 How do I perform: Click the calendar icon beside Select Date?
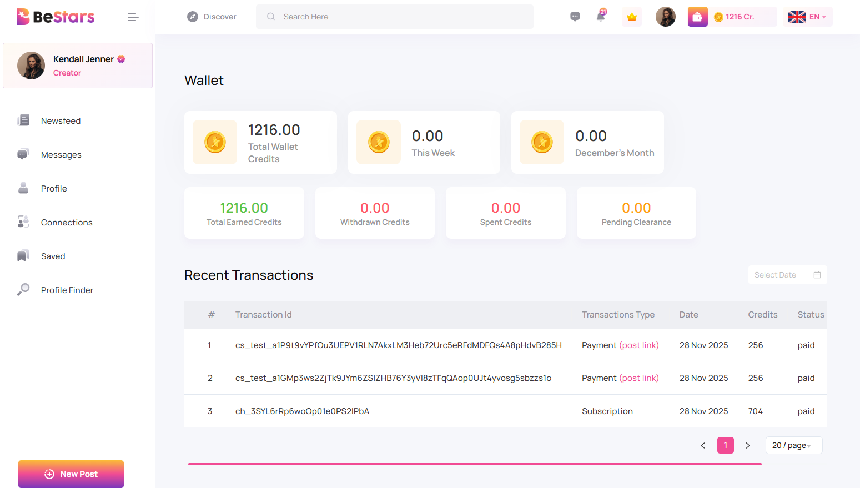point(817,274)
